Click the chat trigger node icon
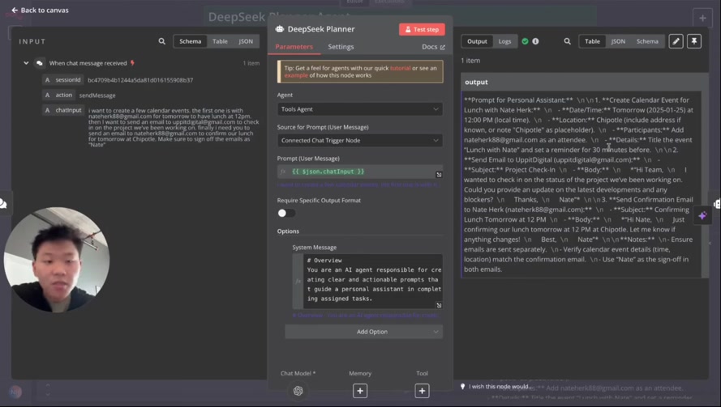 click(40, 63)
